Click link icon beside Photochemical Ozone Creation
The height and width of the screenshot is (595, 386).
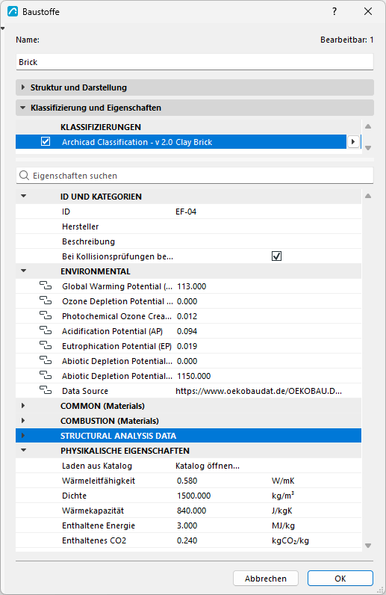[46, 315]
